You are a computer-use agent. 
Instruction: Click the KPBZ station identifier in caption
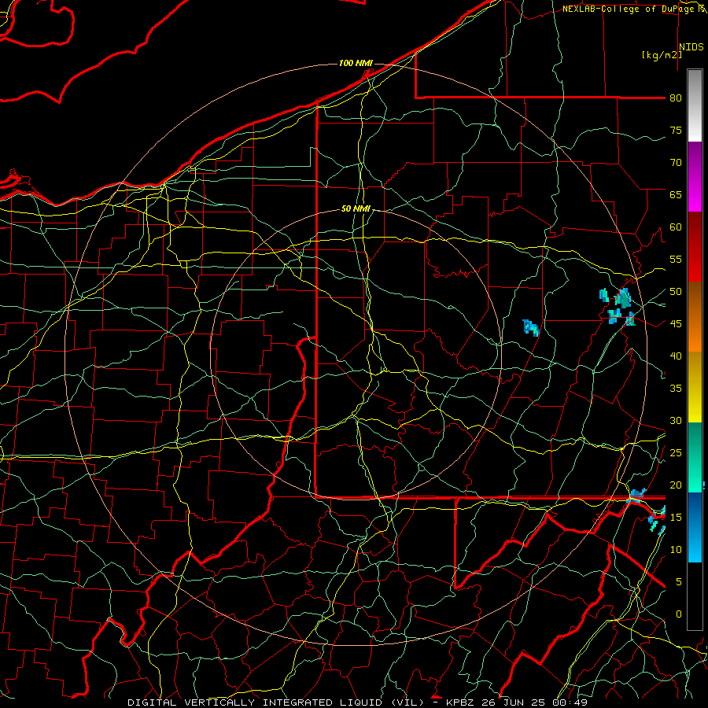[x=460, y=702]
